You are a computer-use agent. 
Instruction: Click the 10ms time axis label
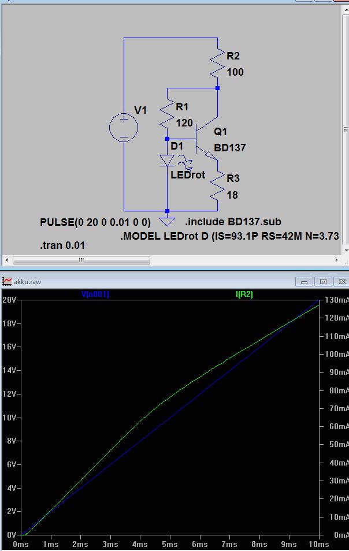coord(318,544)
